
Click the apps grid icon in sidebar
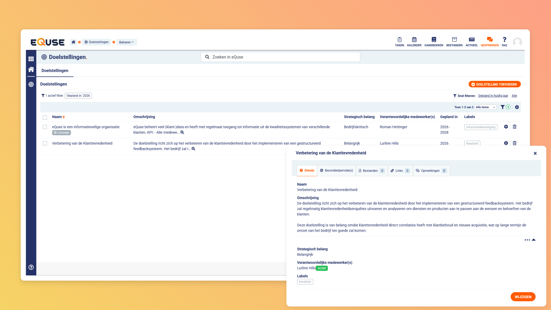(x=31, y=59)
